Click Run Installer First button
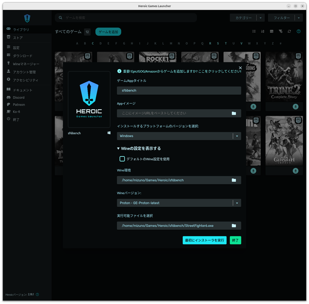 (204, 240)
